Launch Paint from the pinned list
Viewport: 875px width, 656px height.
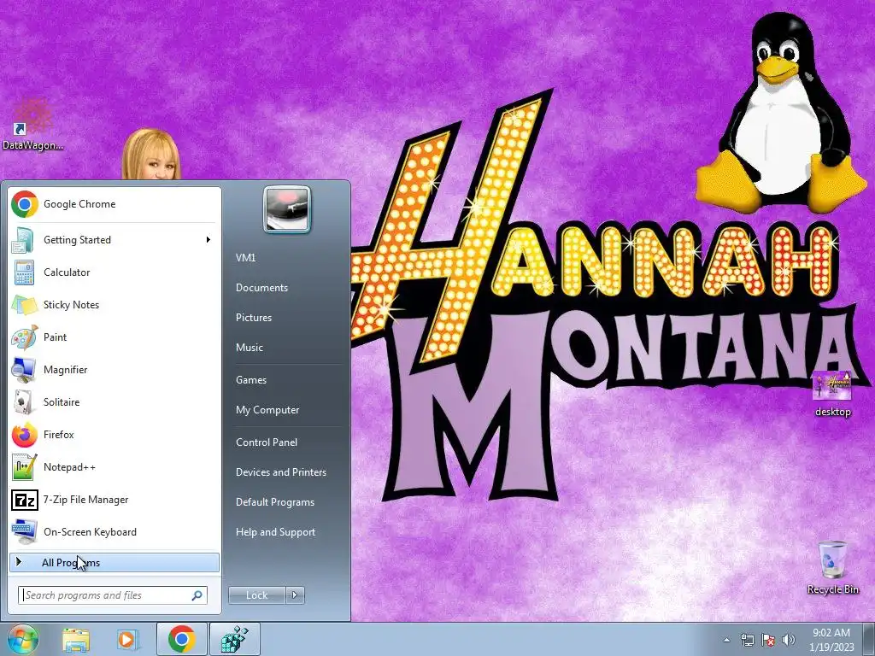[115, 337]
